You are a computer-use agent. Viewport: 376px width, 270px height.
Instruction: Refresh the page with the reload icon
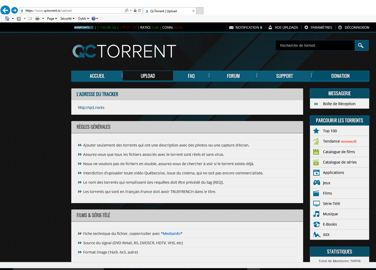(x=139, y=10)
